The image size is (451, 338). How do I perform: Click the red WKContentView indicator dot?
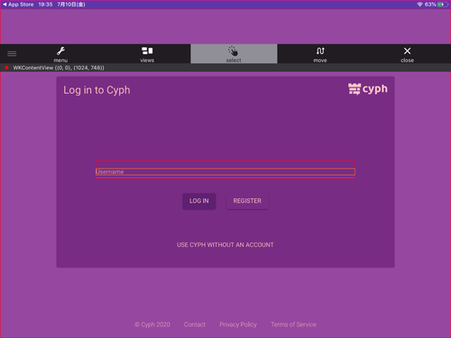point(6,68)
